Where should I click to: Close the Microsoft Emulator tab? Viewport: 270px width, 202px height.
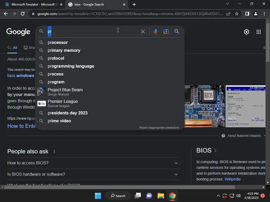coord(61,4)
